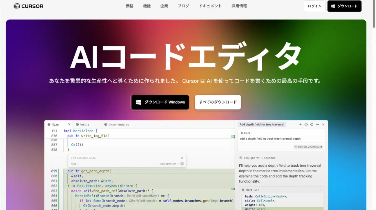Click the submit arrow in the edit popup
Screen dimensions: 376x210
click(182, 164)
